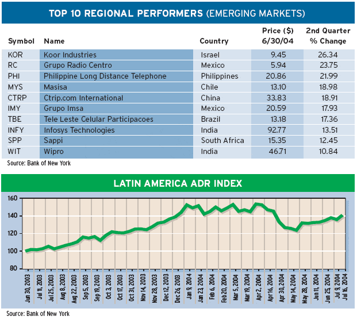This screenshot has width=357, height=320.
Task: Select the INFY symbol cell
Action: [x=16, y=130]
